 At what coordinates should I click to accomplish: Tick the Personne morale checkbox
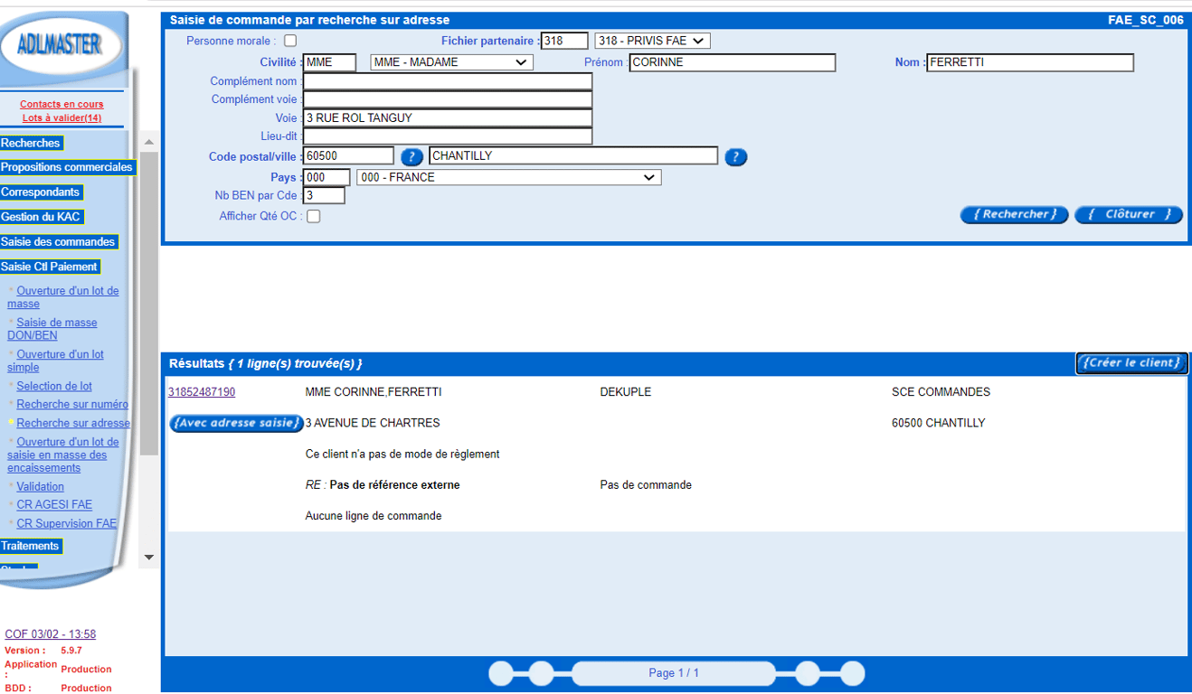pos(290,41)
